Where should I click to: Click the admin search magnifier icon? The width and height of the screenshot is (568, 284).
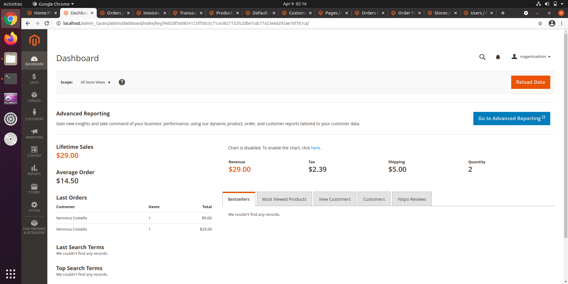click(x=482, y=57)
